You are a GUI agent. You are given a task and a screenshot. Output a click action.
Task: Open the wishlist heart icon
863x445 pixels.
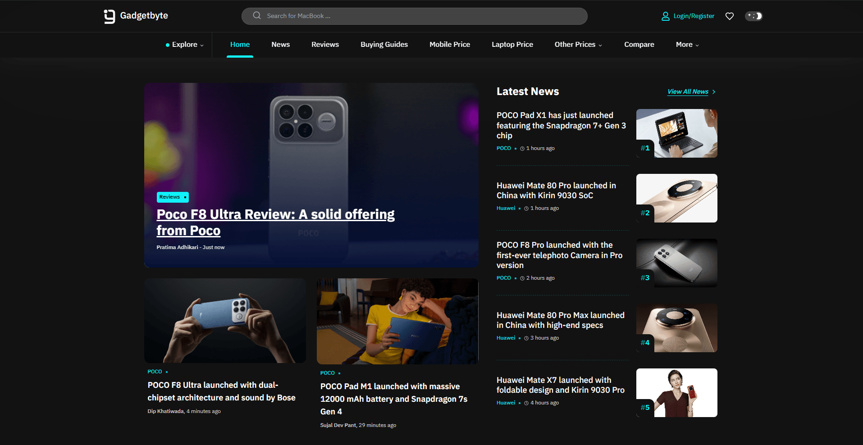pyautogui.click(x=729, y=16)
